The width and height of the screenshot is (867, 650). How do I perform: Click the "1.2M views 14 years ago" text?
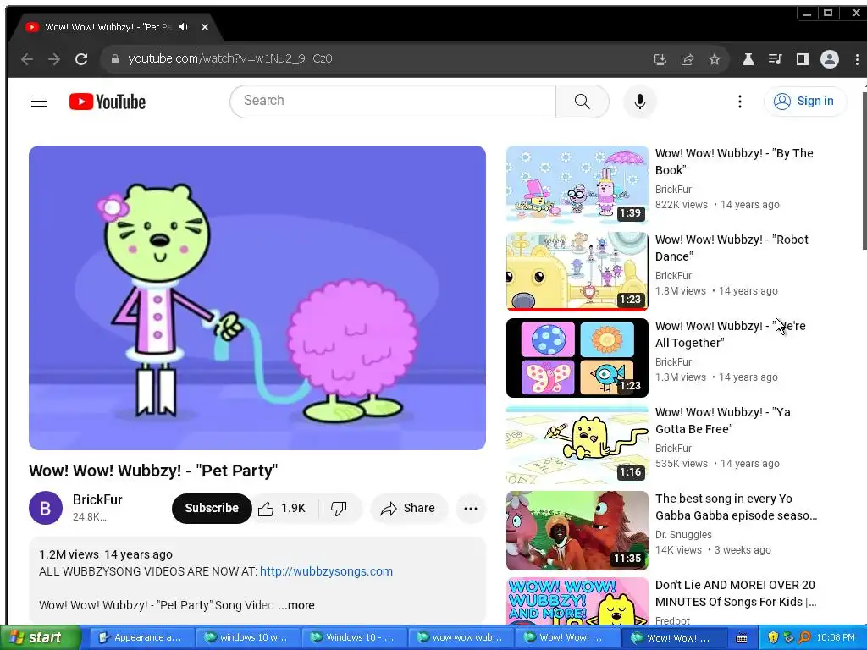tap(106, 554)
